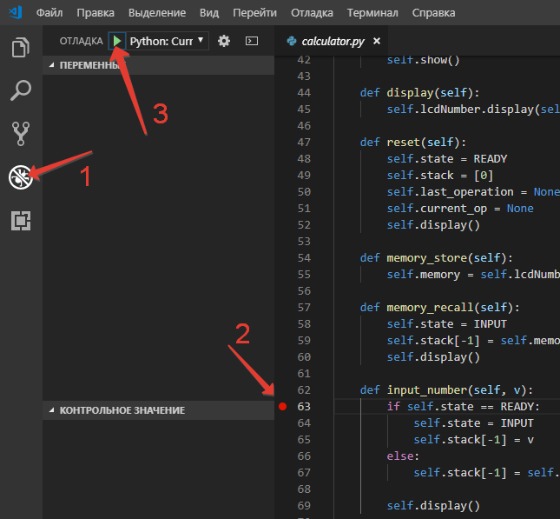Click the 'def memory_recall(self):' line

point(439,307)
